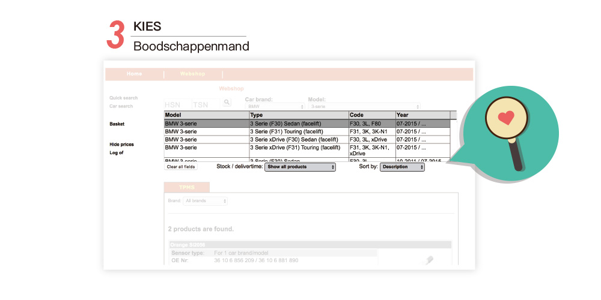Click the search magnifier button beside TSN
601x300 pixels.
tap(227, 102)
